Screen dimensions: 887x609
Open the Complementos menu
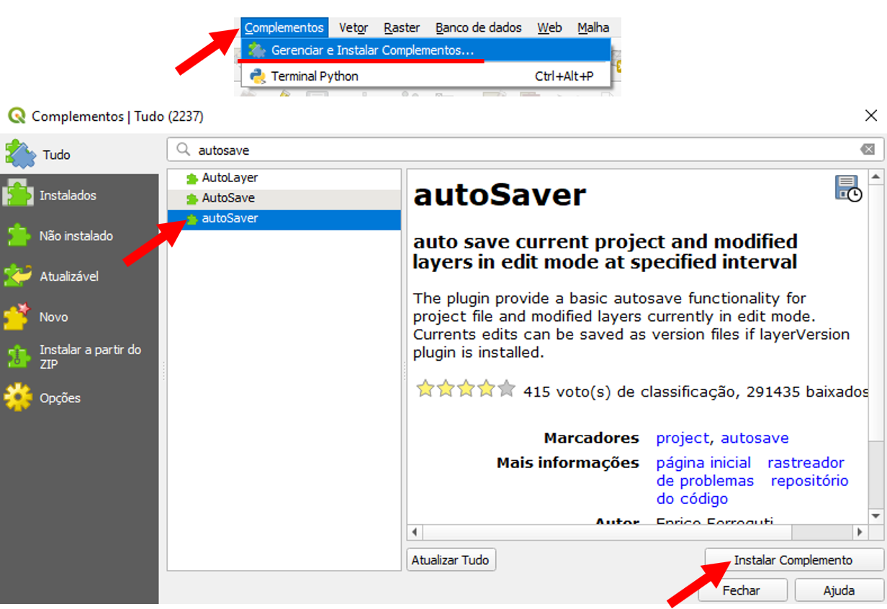tap(284, 27)
